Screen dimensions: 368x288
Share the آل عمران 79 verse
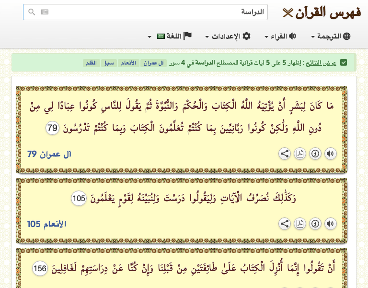click(x=285, y=154)
